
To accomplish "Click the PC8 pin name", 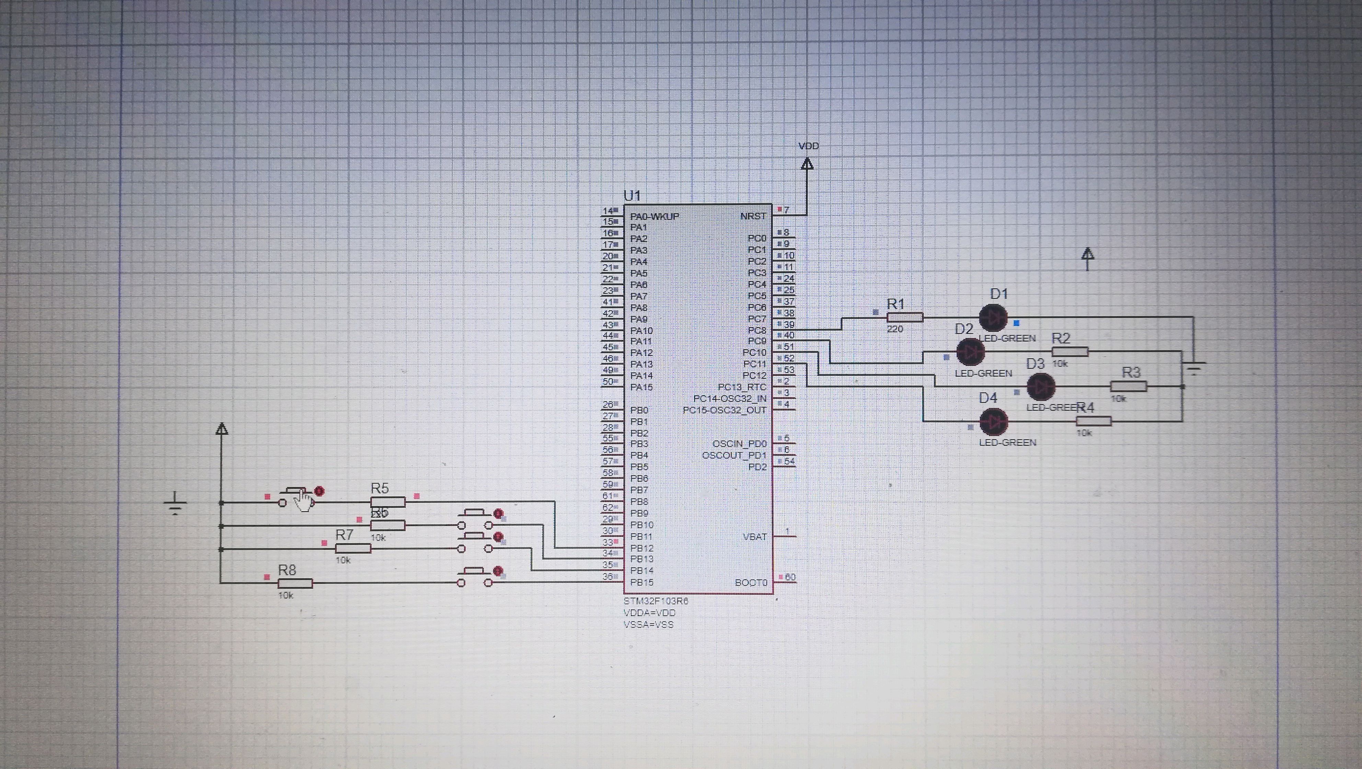I will (x=757, y=331).
